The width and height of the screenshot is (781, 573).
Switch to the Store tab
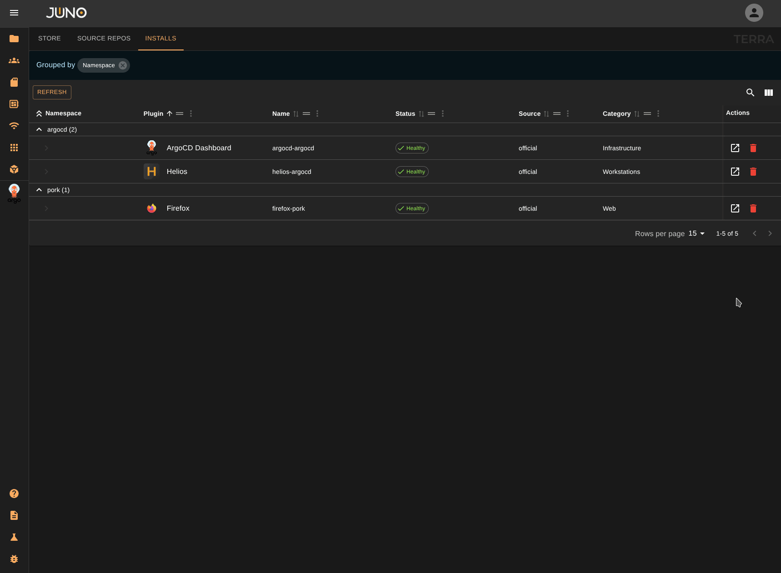coord(50,39)
